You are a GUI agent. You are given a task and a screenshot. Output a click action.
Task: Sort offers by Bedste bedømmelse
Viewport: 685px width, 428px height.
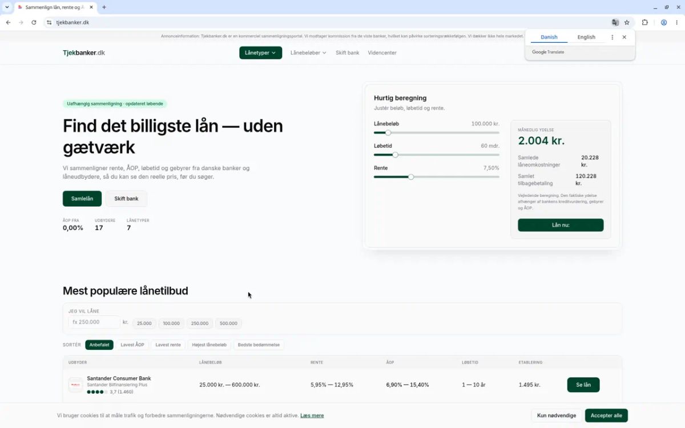coord(259,345)
